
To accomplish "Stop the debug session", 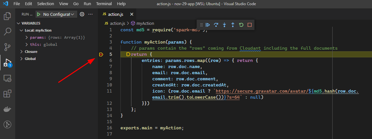I will [x=250, y=25].
